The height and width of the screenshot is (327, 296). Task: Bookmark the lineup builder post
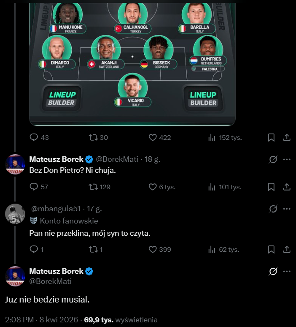pyautogui.click(x=272, y=137)
